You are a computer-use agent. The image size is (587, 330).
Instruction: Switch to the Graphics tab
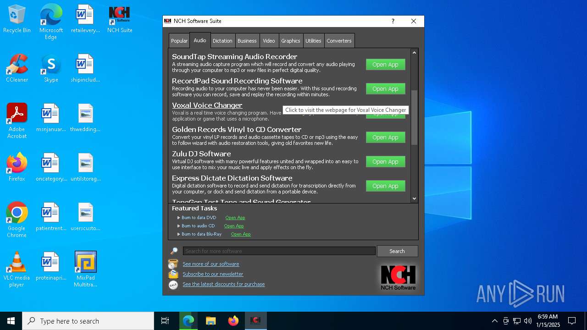click(x=291, y=41)
